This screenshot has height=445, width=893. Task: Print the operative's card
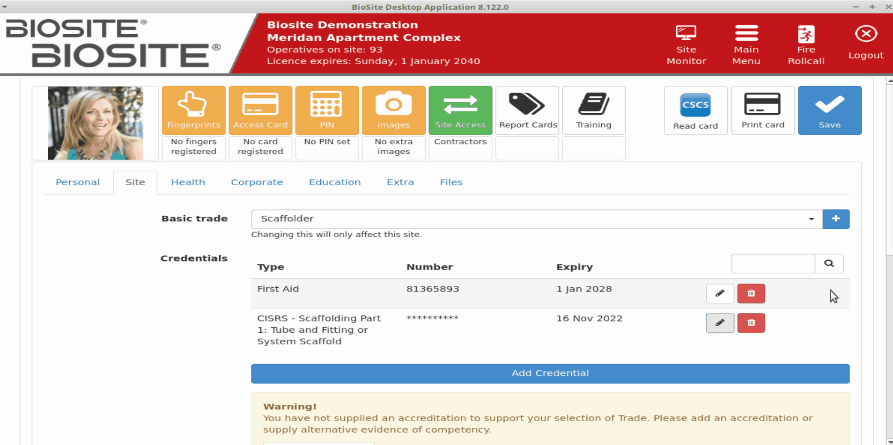[763, 110]
